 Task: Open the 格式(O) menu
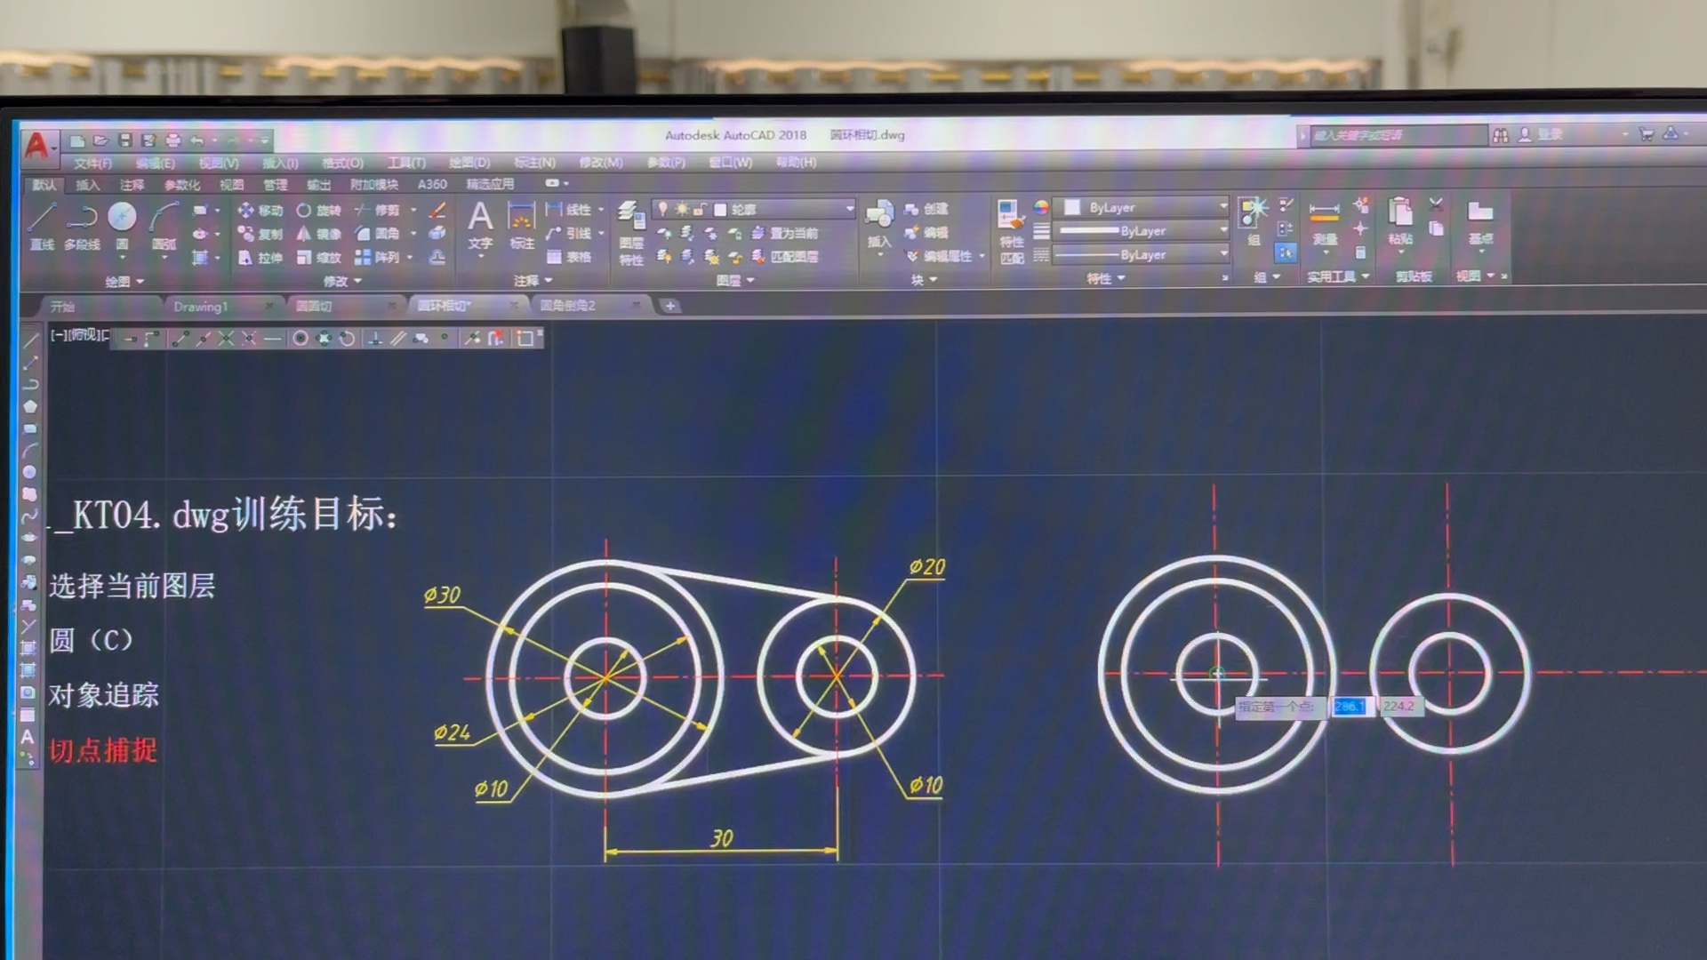coord(342,163)
